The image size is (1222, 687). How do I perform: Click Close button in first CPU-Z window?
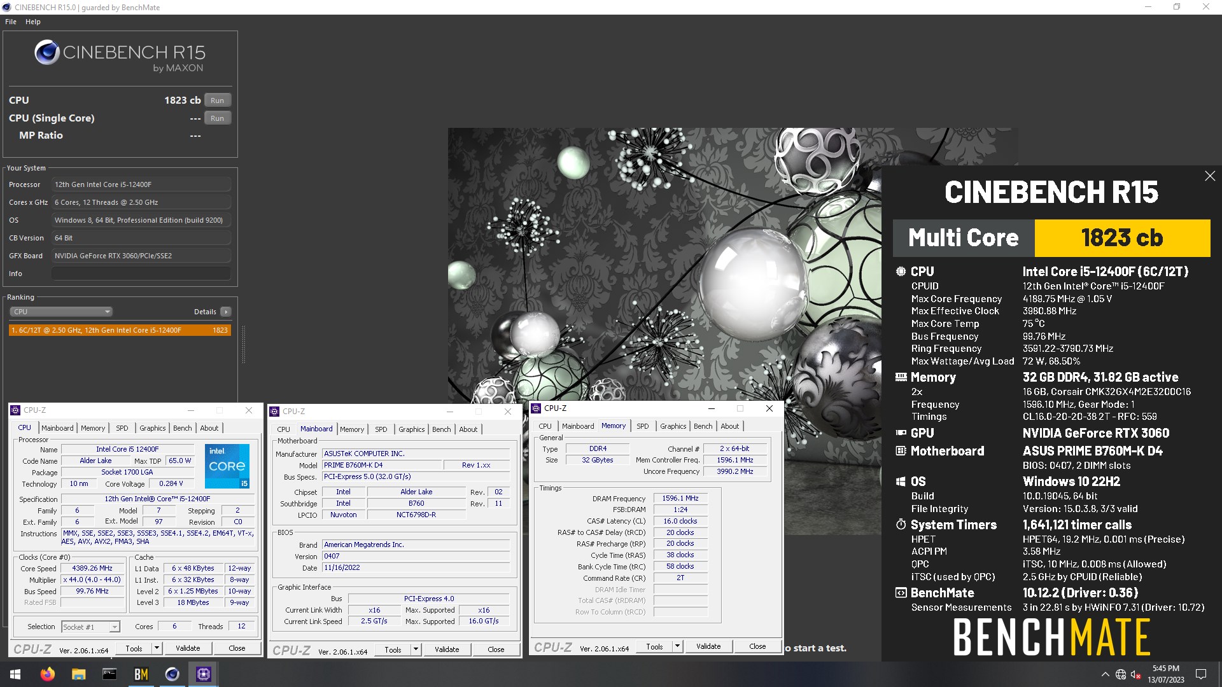[237, 648]
